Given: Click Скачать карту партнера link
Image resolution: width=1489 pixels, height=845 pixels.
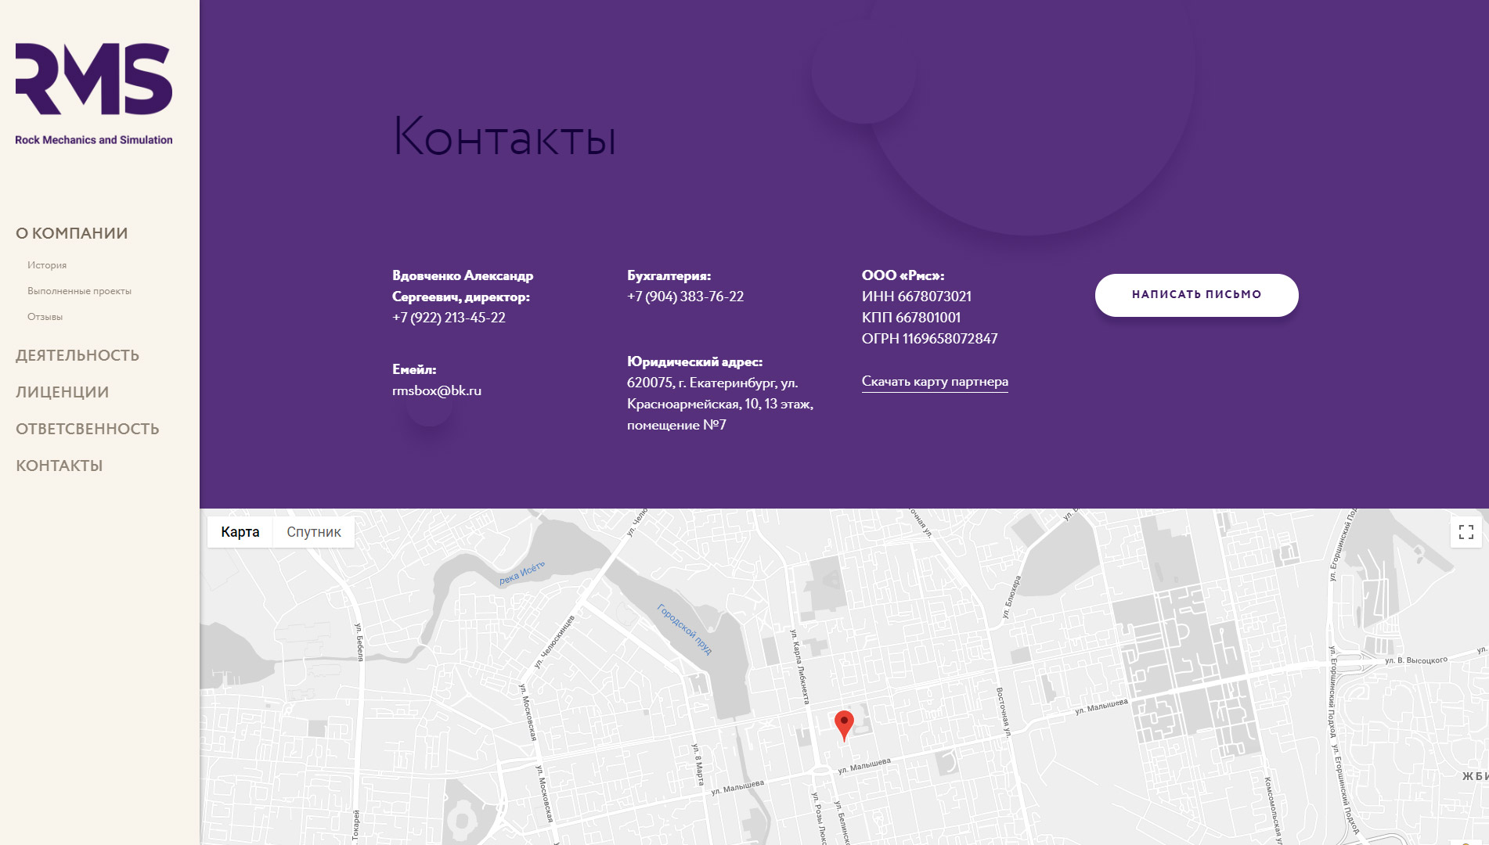Looking at the screenshot, I should 935,382.
